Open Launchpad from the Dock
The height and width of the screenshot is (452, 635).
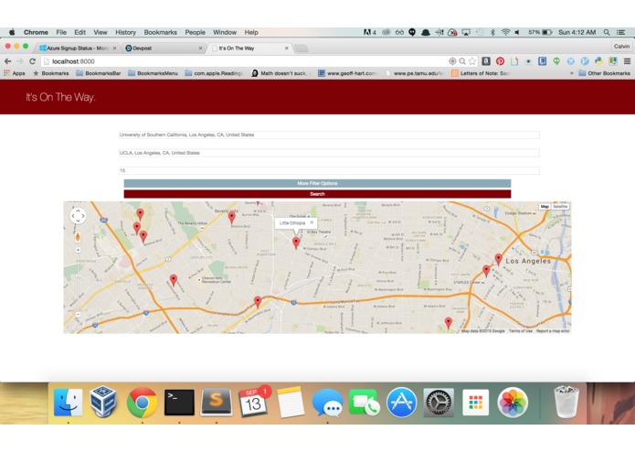tap(475, 403)
